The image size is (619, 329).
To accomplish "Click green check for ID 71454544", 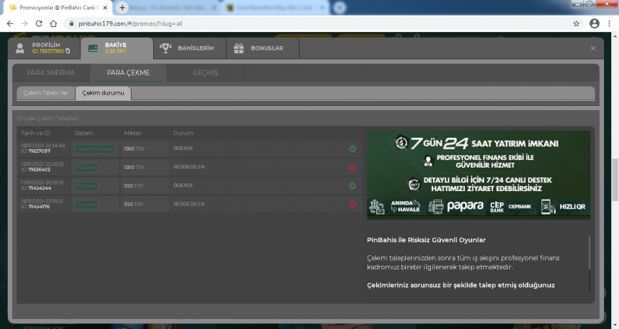I will coord(353,186).
